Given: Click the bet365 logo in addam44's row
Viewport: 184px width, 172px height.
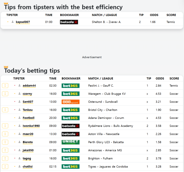Looking at the screenshot, I should pos(70,86).
